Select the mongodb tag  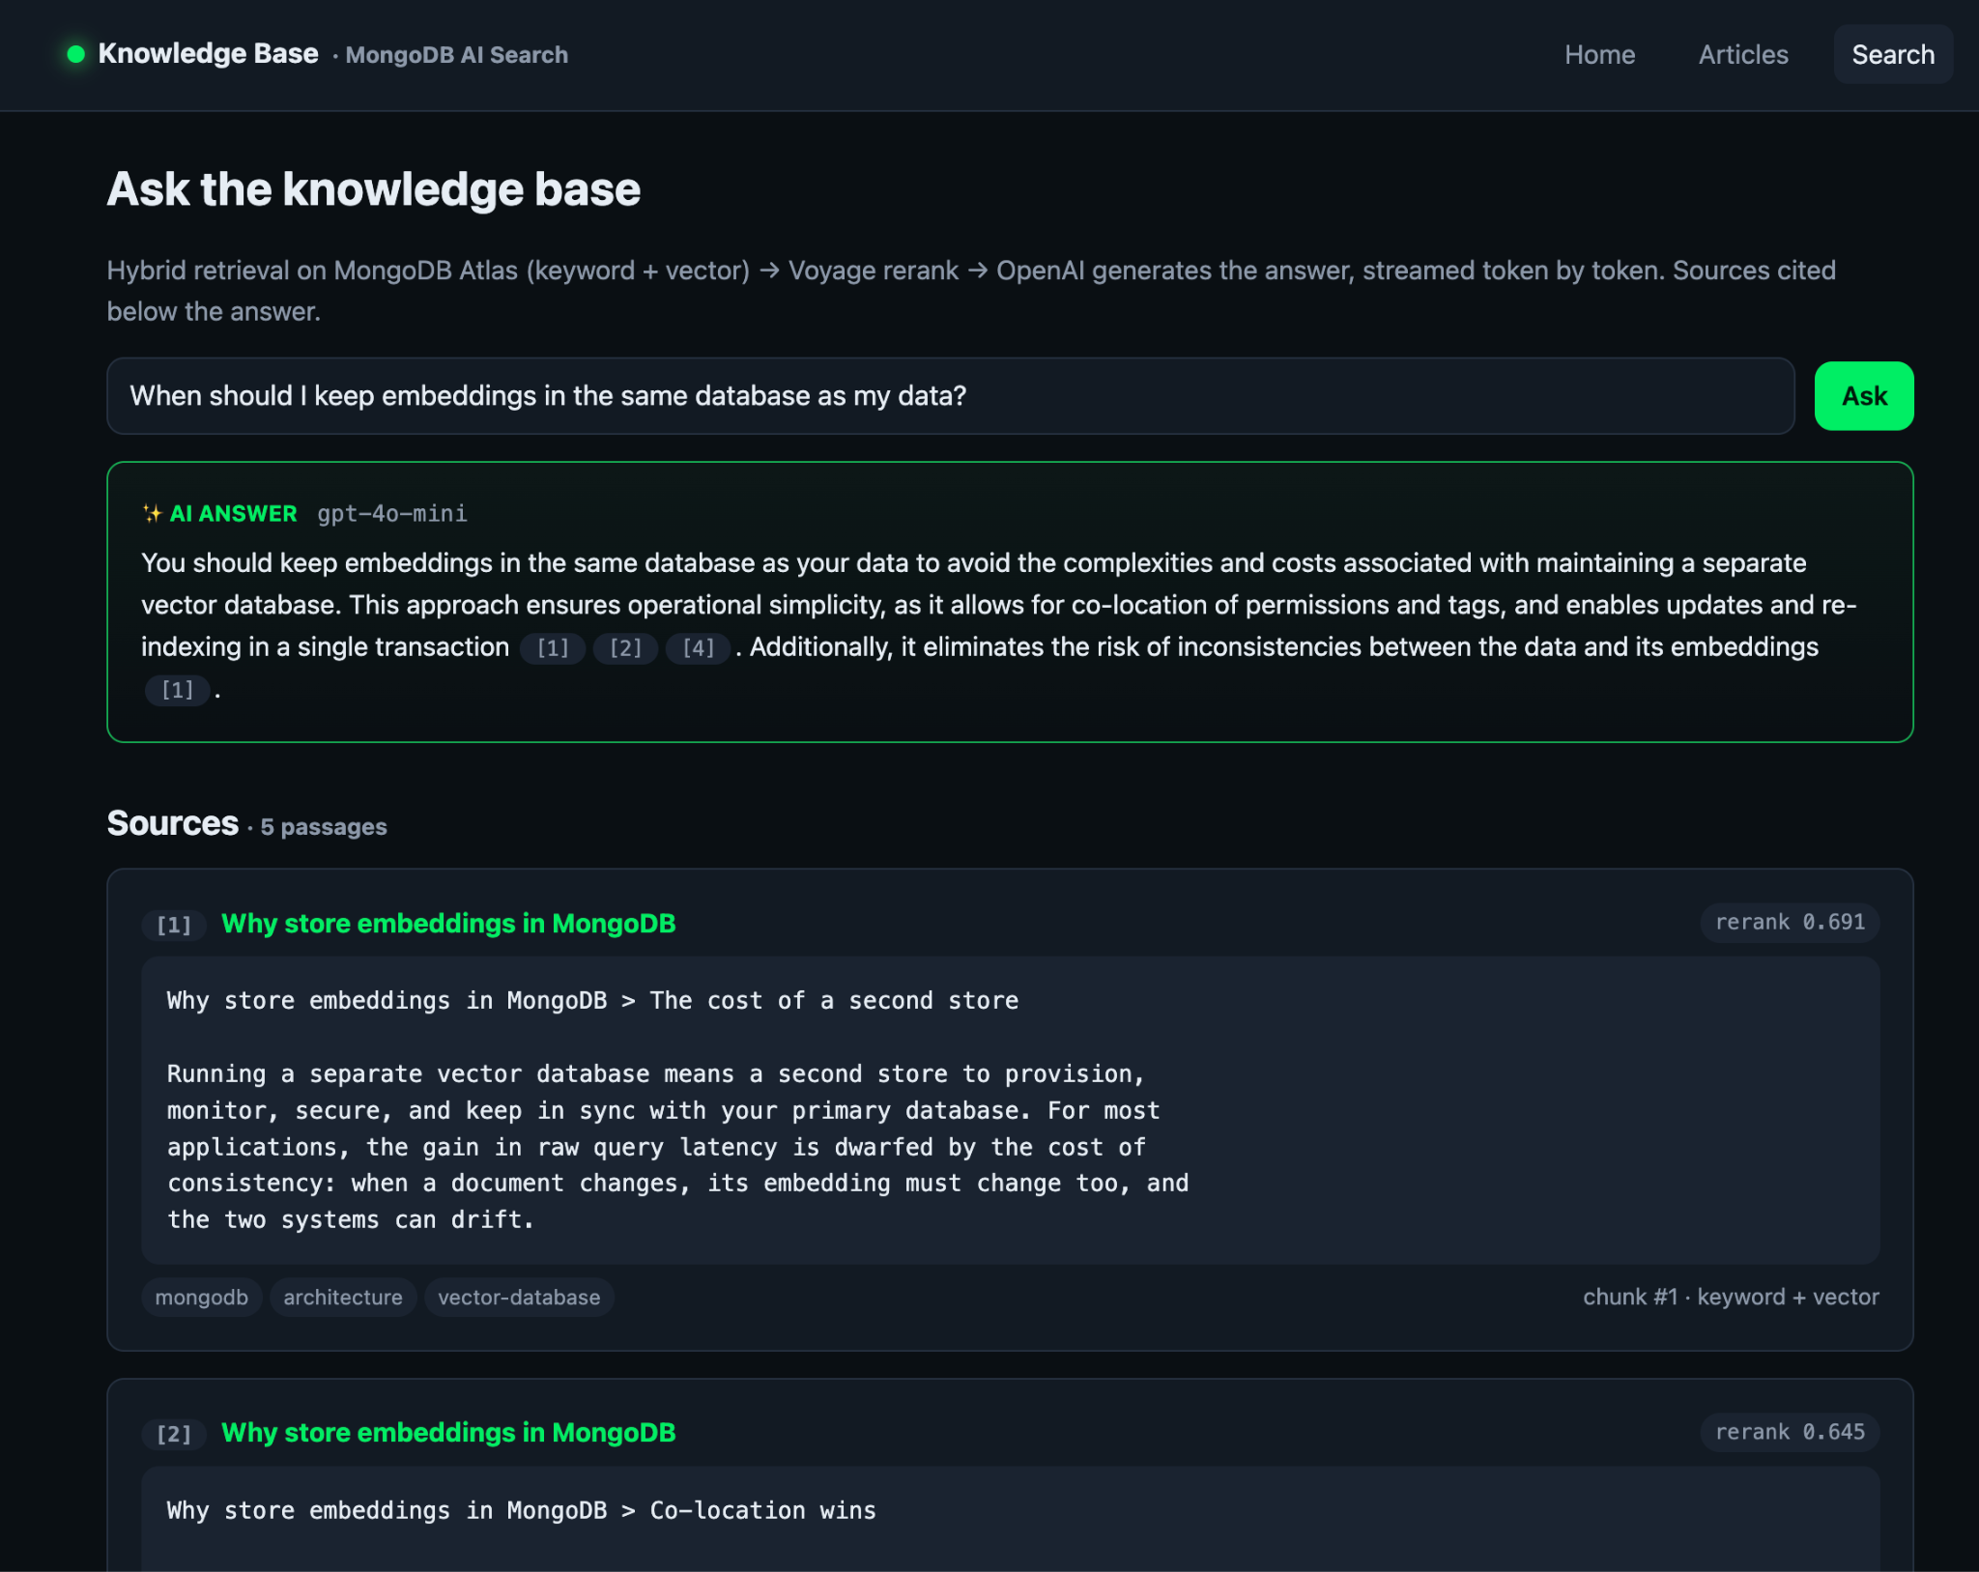tap(201, 1298)
